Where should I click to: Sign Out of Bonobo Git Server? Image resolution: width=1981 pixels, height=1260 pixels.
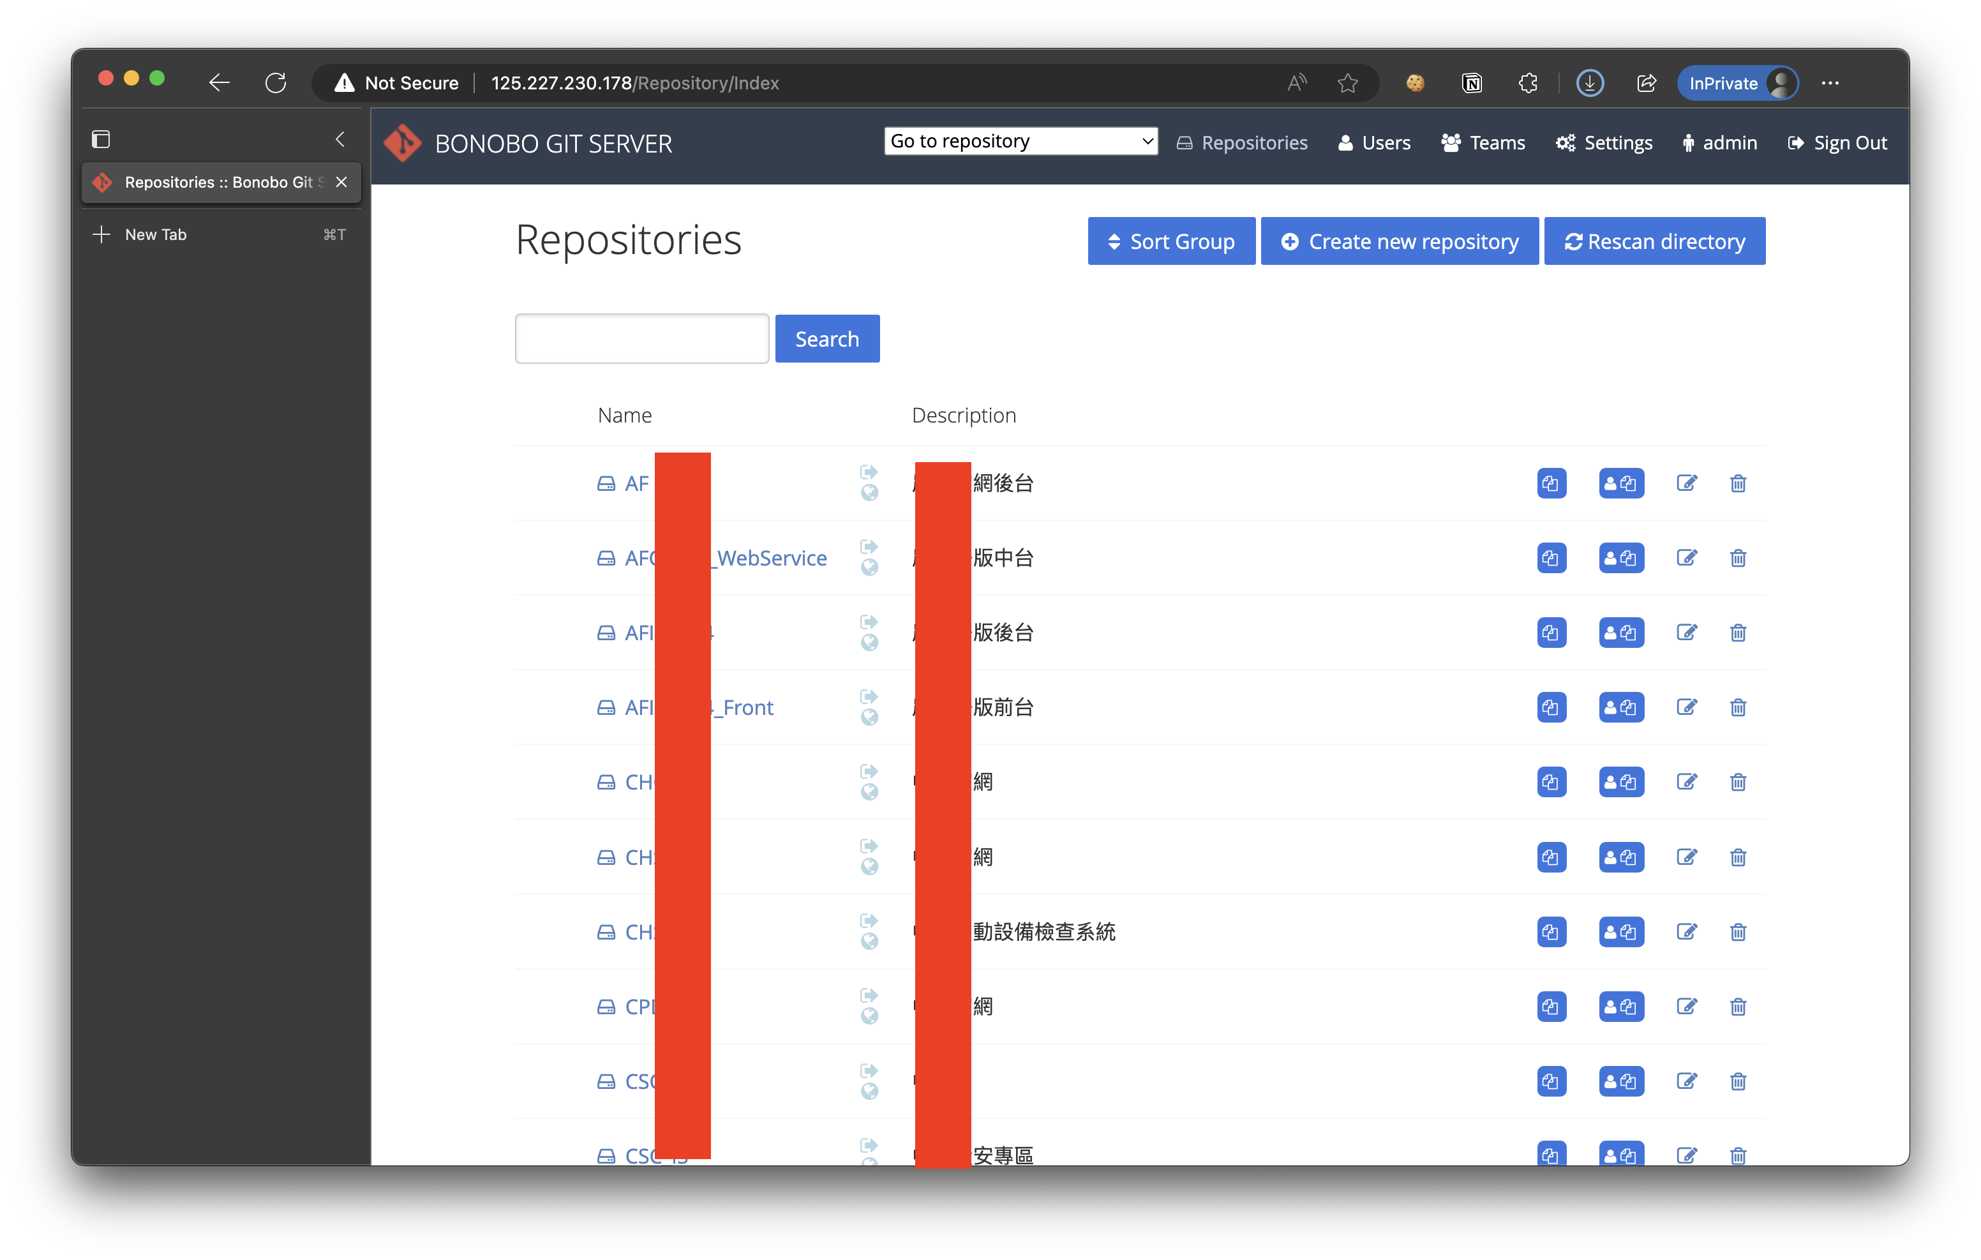click(x=1837, y=143)
